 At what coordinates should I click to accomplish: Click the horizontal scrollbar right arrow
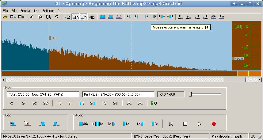tap(259, 80)
